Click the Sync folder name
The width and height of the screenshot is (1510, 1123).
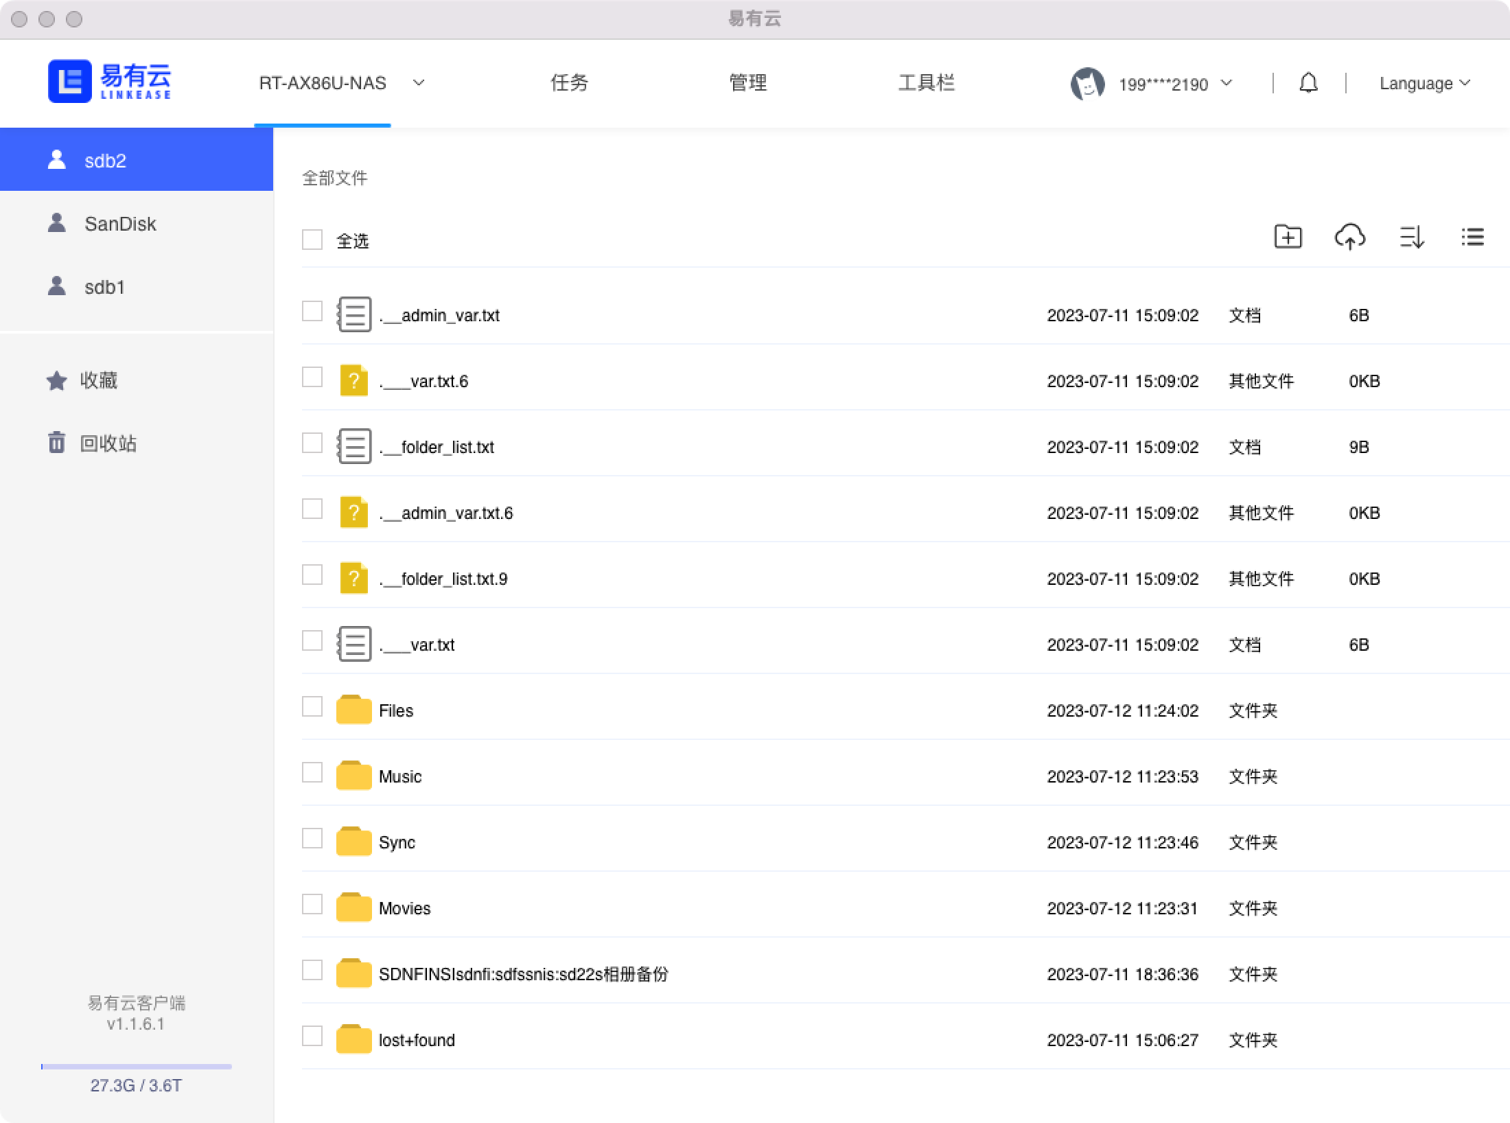coord(397,842)
